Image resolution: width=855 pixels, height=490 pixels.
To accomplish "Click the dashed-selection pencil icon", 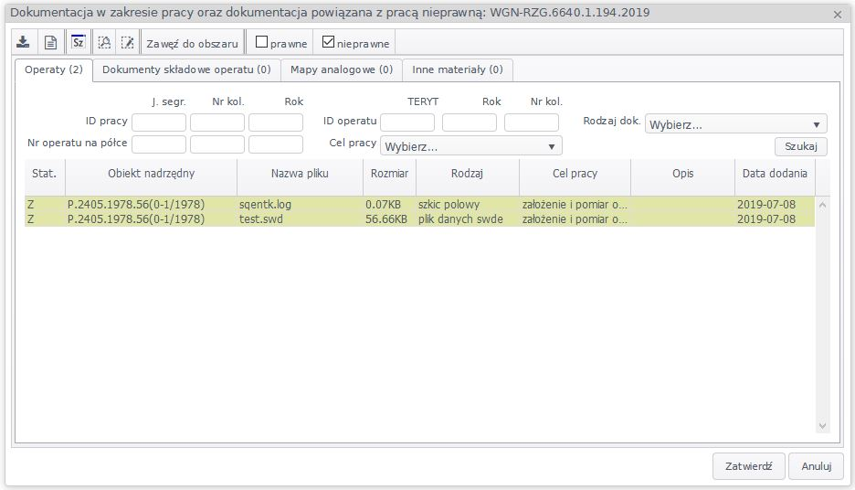I will click(128, 43).
